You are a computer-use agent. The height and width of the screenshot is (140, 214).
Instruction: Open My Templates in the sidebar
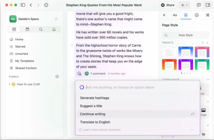(x=22, y=61)
